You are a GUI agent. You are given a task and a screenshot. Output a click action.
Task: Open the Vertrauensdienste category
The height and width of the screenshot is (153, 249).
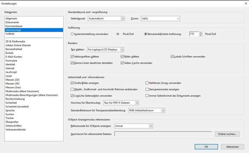coord(16,129)
